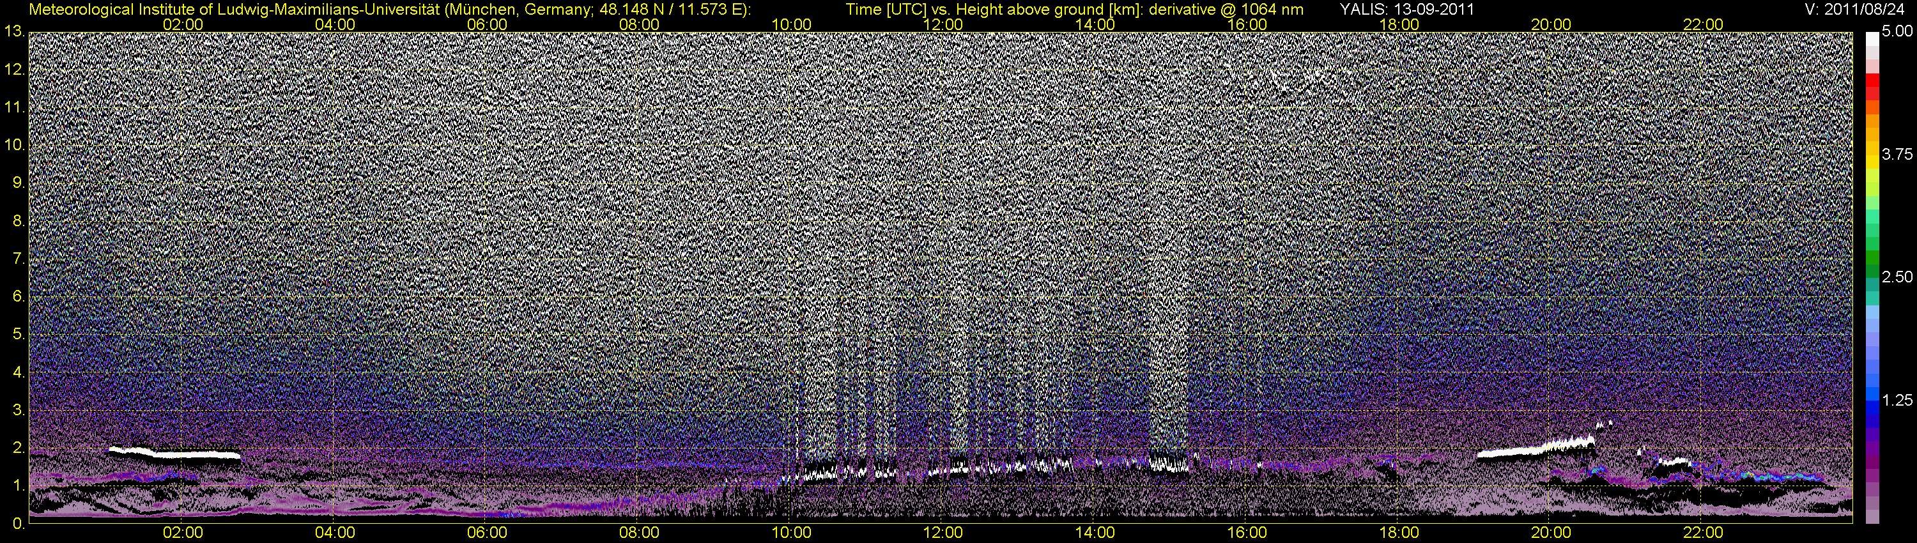
Task: Click the 8 km height axis label
Action: tap(18, 221)
